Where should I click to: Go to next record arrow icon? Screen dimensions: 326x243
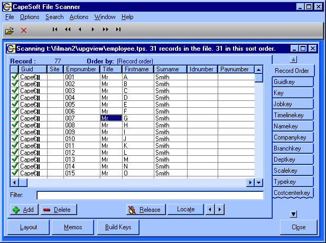[93, 30]
